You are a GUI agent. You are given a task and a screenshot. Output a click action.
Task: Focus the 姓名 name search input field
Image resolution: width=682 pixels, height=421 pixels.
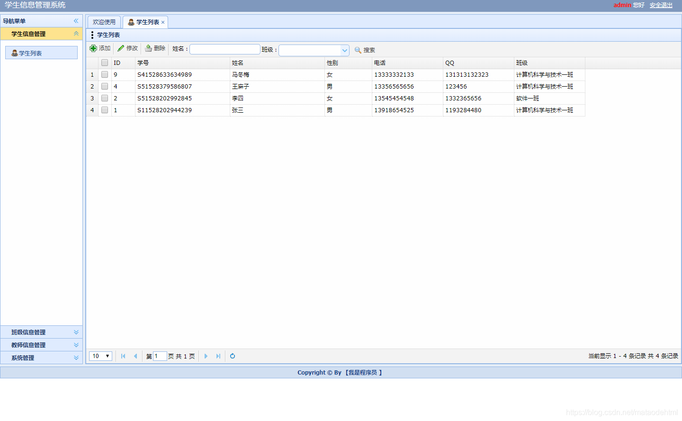[x=225, y=49]
